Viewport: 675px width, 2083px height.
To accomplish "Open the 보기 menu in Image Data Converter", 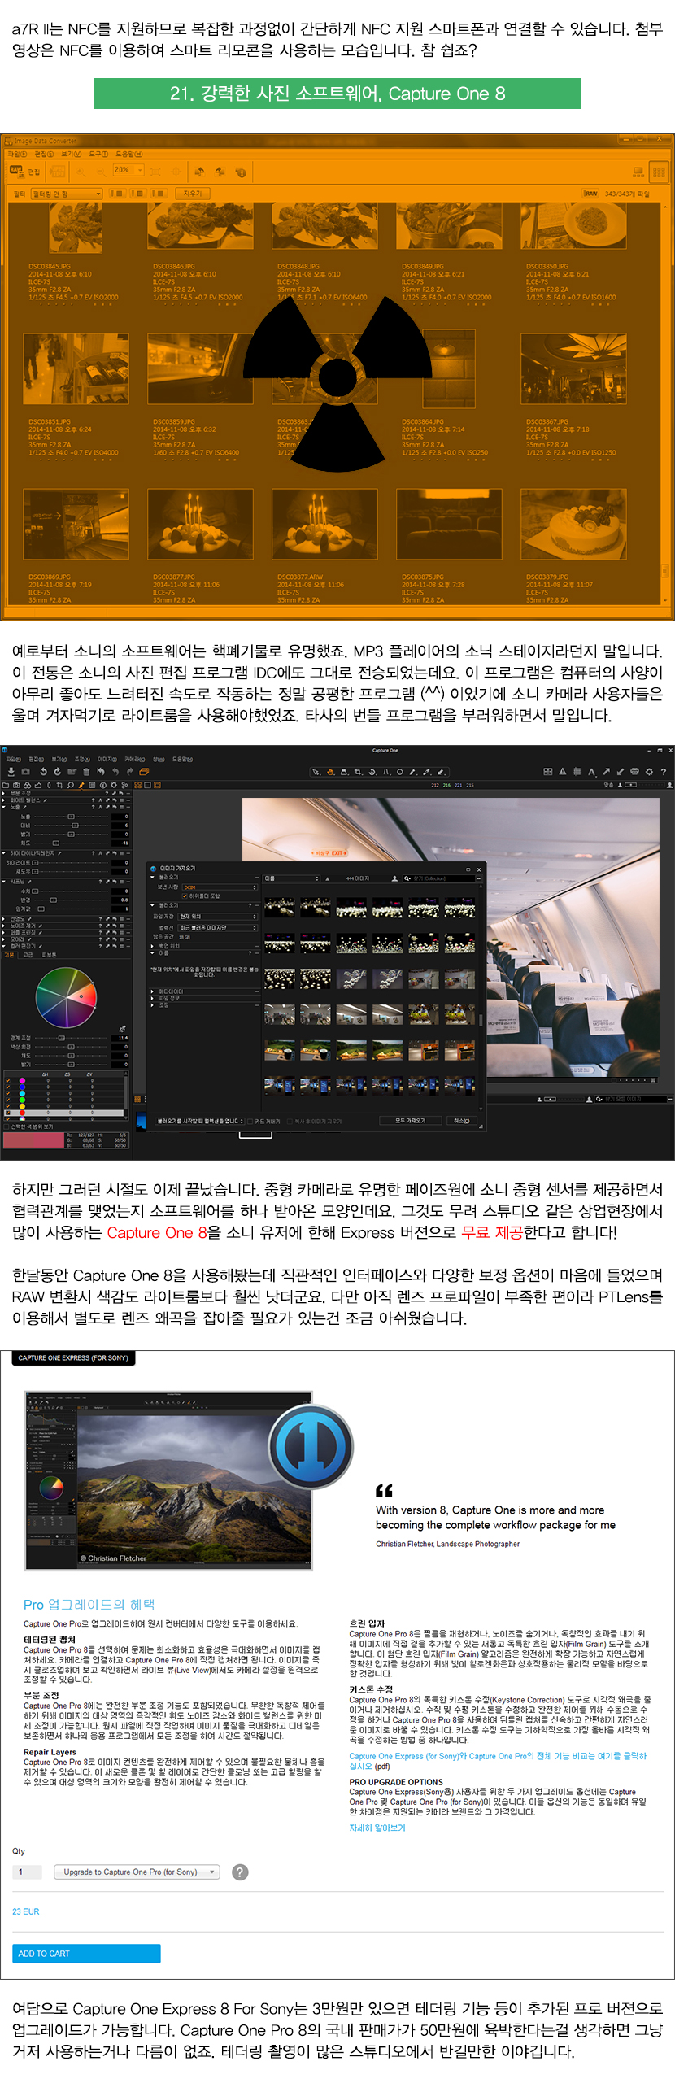I will (x=72, y=154).
